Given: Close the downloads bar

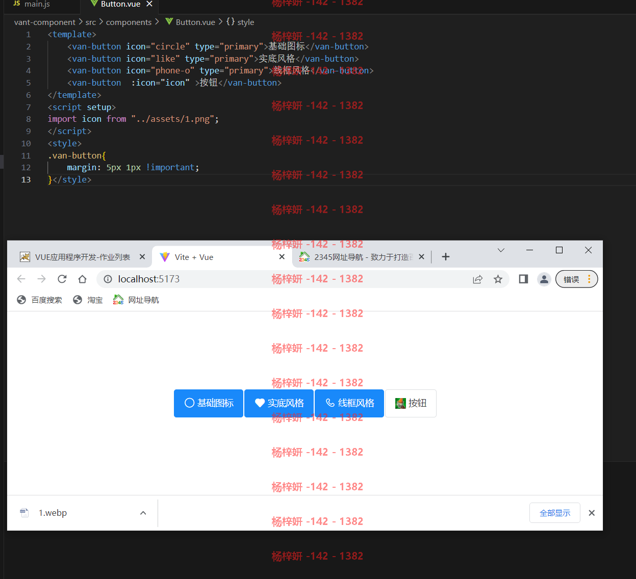Looking at the screenshot, I should tap(592, 513).
